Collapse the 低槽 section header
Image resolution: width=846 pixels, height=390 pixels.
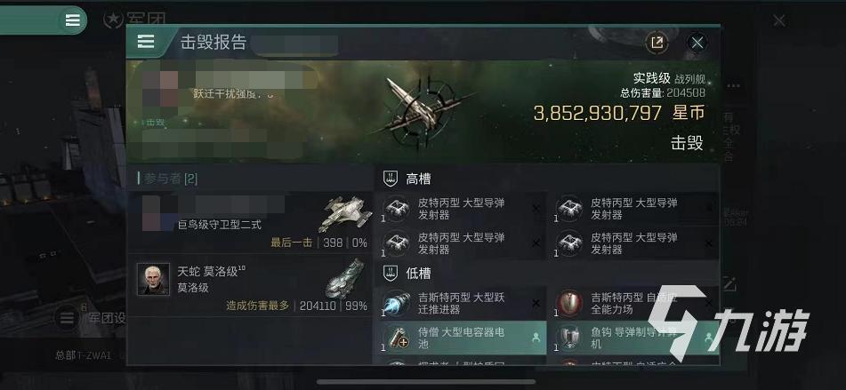click(x=546, y=273)
